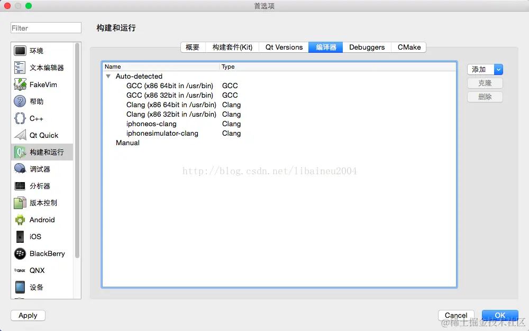The width and height of the screenshot is (529, 331).
Task: Select the 分析器 analyzer icon
Action: pyautogui.click(x=20, y=186)
